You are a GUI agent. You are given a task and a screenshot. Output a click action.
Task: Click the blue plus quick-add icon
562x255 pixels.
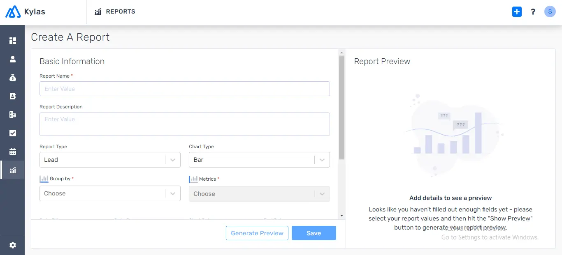(x=517, y=12)
